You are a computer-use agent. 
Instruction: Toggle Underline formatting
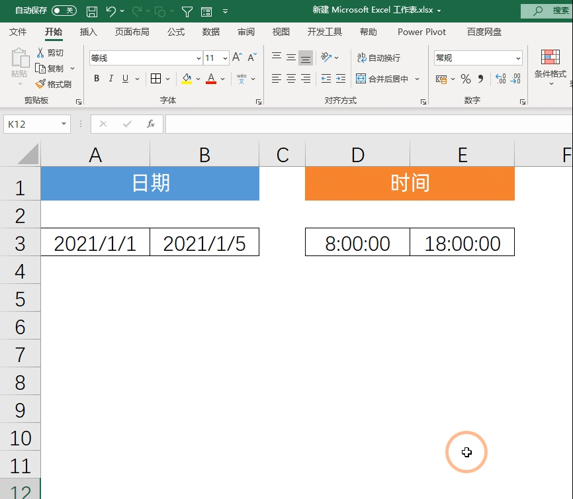coord(125,78)
